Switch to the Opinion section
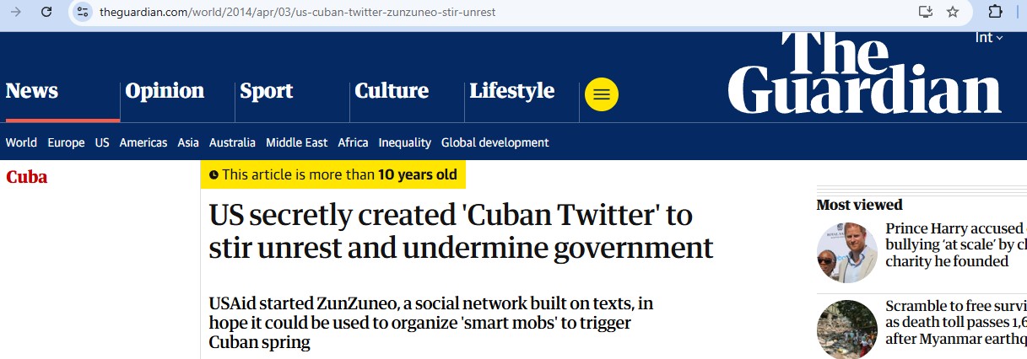This screenshot has height=359, width=1027. pyautogui.click(x=165, y=91)
